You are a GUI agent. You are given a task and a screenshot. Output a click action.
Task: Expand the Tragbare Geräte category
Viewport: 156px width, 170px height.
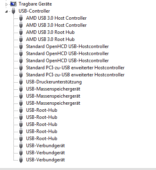pyautogui.click(x=6, y=5)
